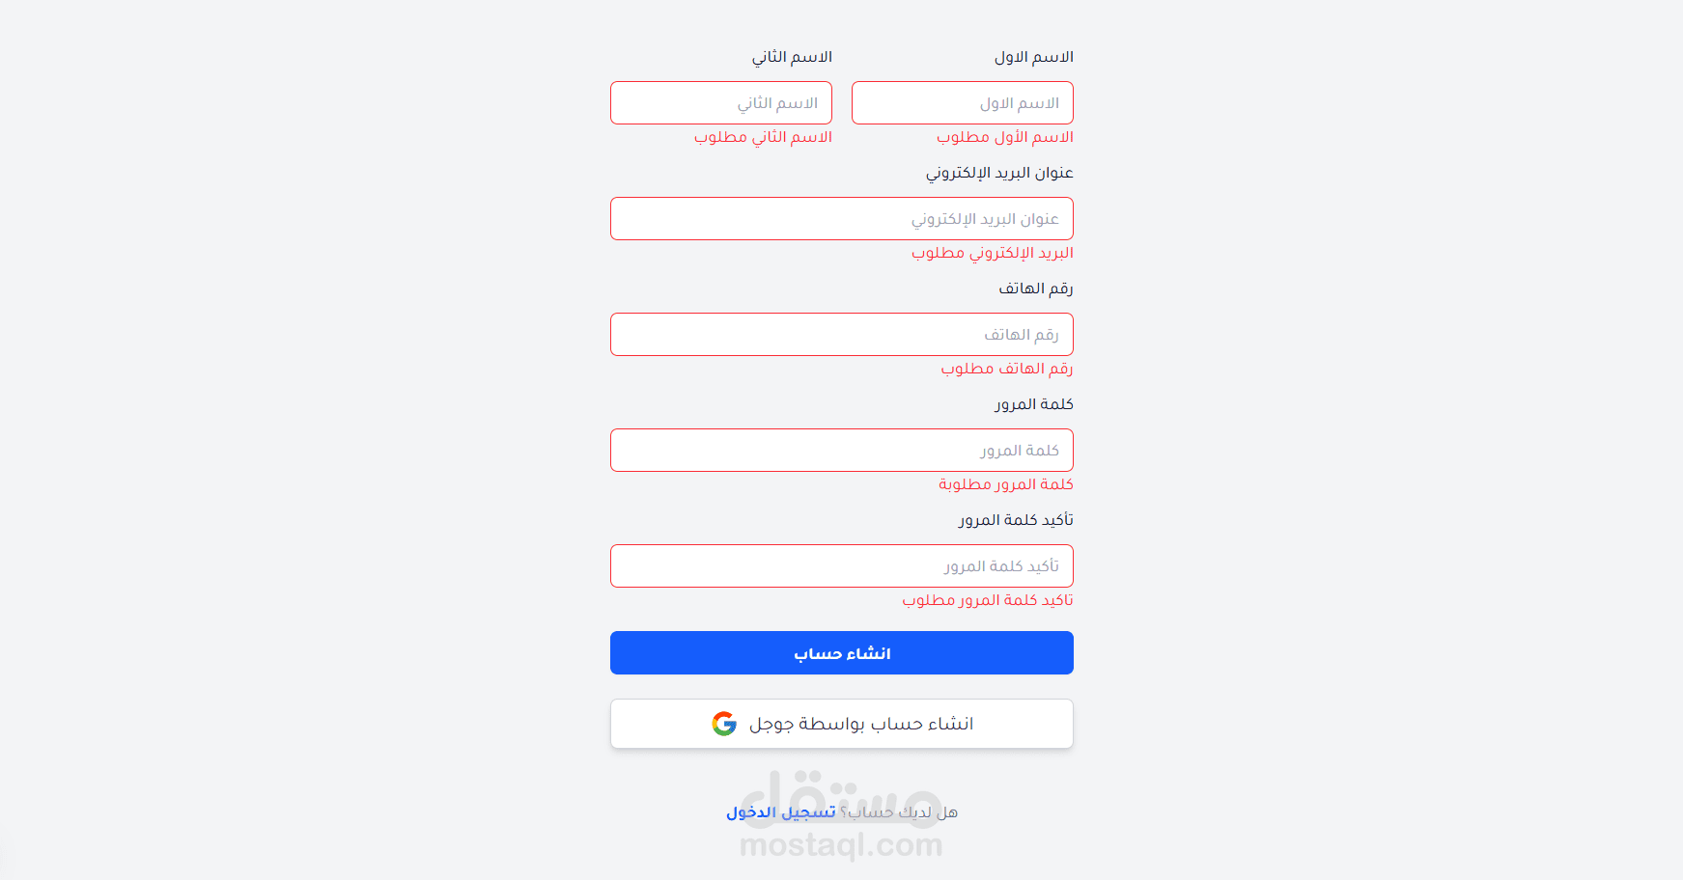Click the red password required error message
This screenshot has width=1683, height=880.
point(1005,484)
